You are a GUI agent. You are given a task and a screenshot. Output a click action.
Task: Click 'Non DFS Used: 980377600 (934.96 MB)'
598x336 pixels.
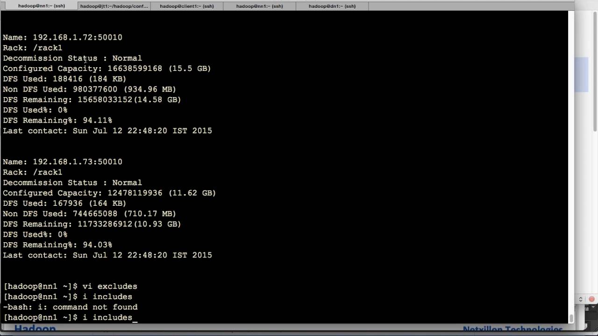tap(89, 89)
